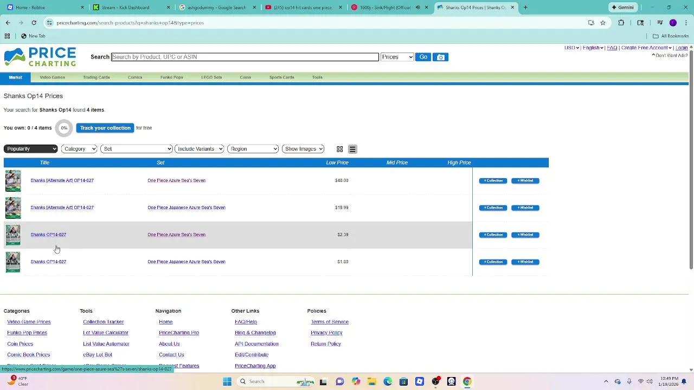Click install app icon in address bar
Viewport: 694px width, 390px height.
coord(591,23)
